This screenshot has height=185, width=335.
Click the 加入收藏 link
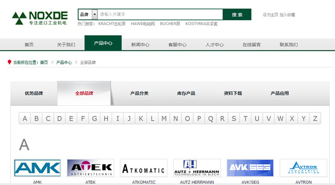tap(288, 15)
